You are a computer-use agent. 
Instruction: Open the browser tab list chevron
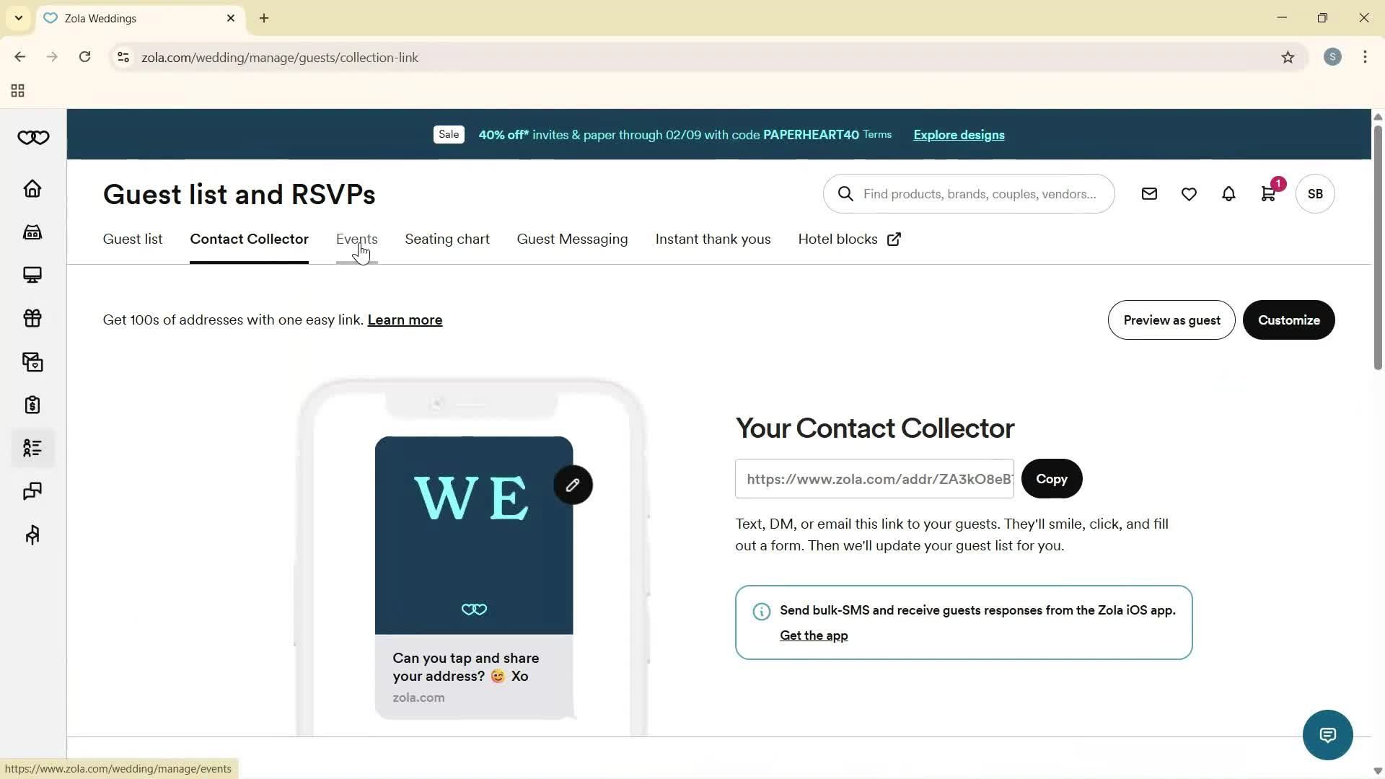(x=18, y=18)
